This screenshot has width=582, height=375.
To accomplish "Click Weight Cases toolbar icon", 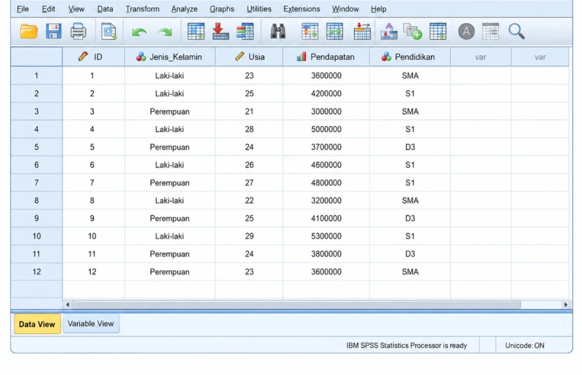I will pos(389,31).
